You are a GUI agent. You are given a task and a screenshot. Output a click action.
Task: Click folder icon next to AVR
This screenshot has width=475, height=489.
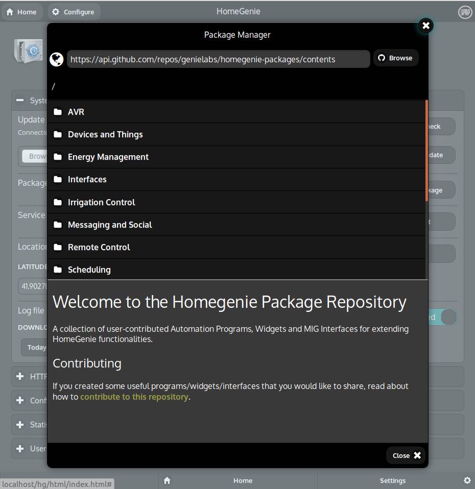58,112
